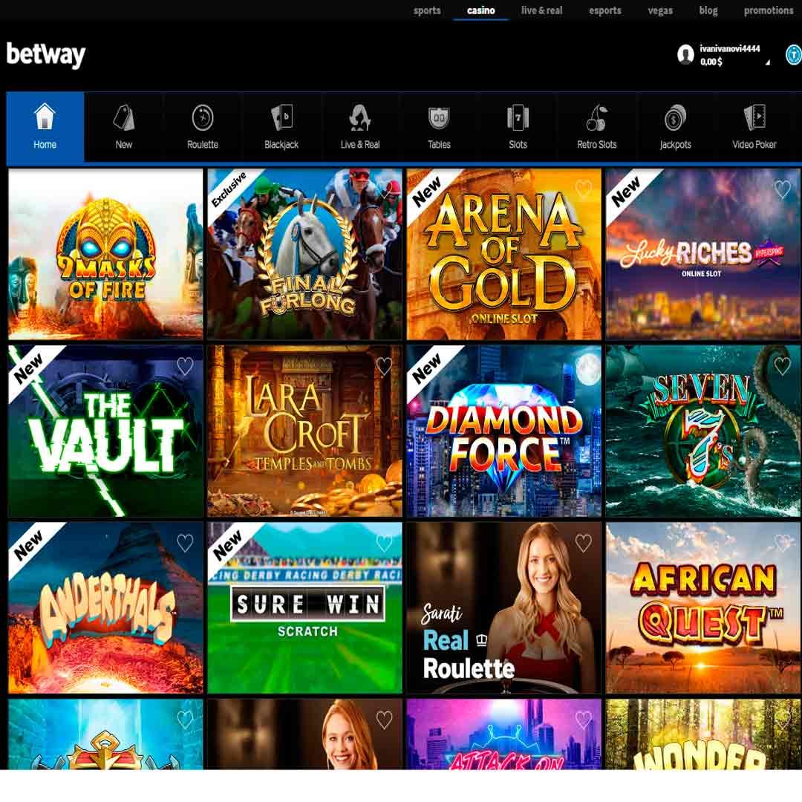Open the promotions link

pyautogui.click(x=769, y=10)
